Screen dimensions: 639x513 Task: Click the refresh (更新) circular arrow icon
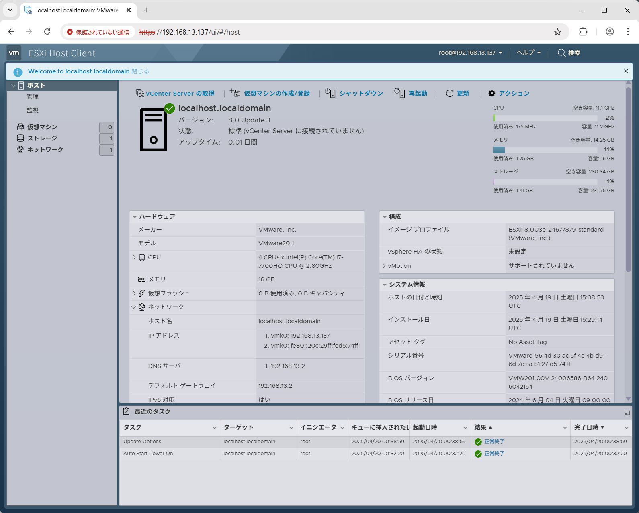point(450,93)
